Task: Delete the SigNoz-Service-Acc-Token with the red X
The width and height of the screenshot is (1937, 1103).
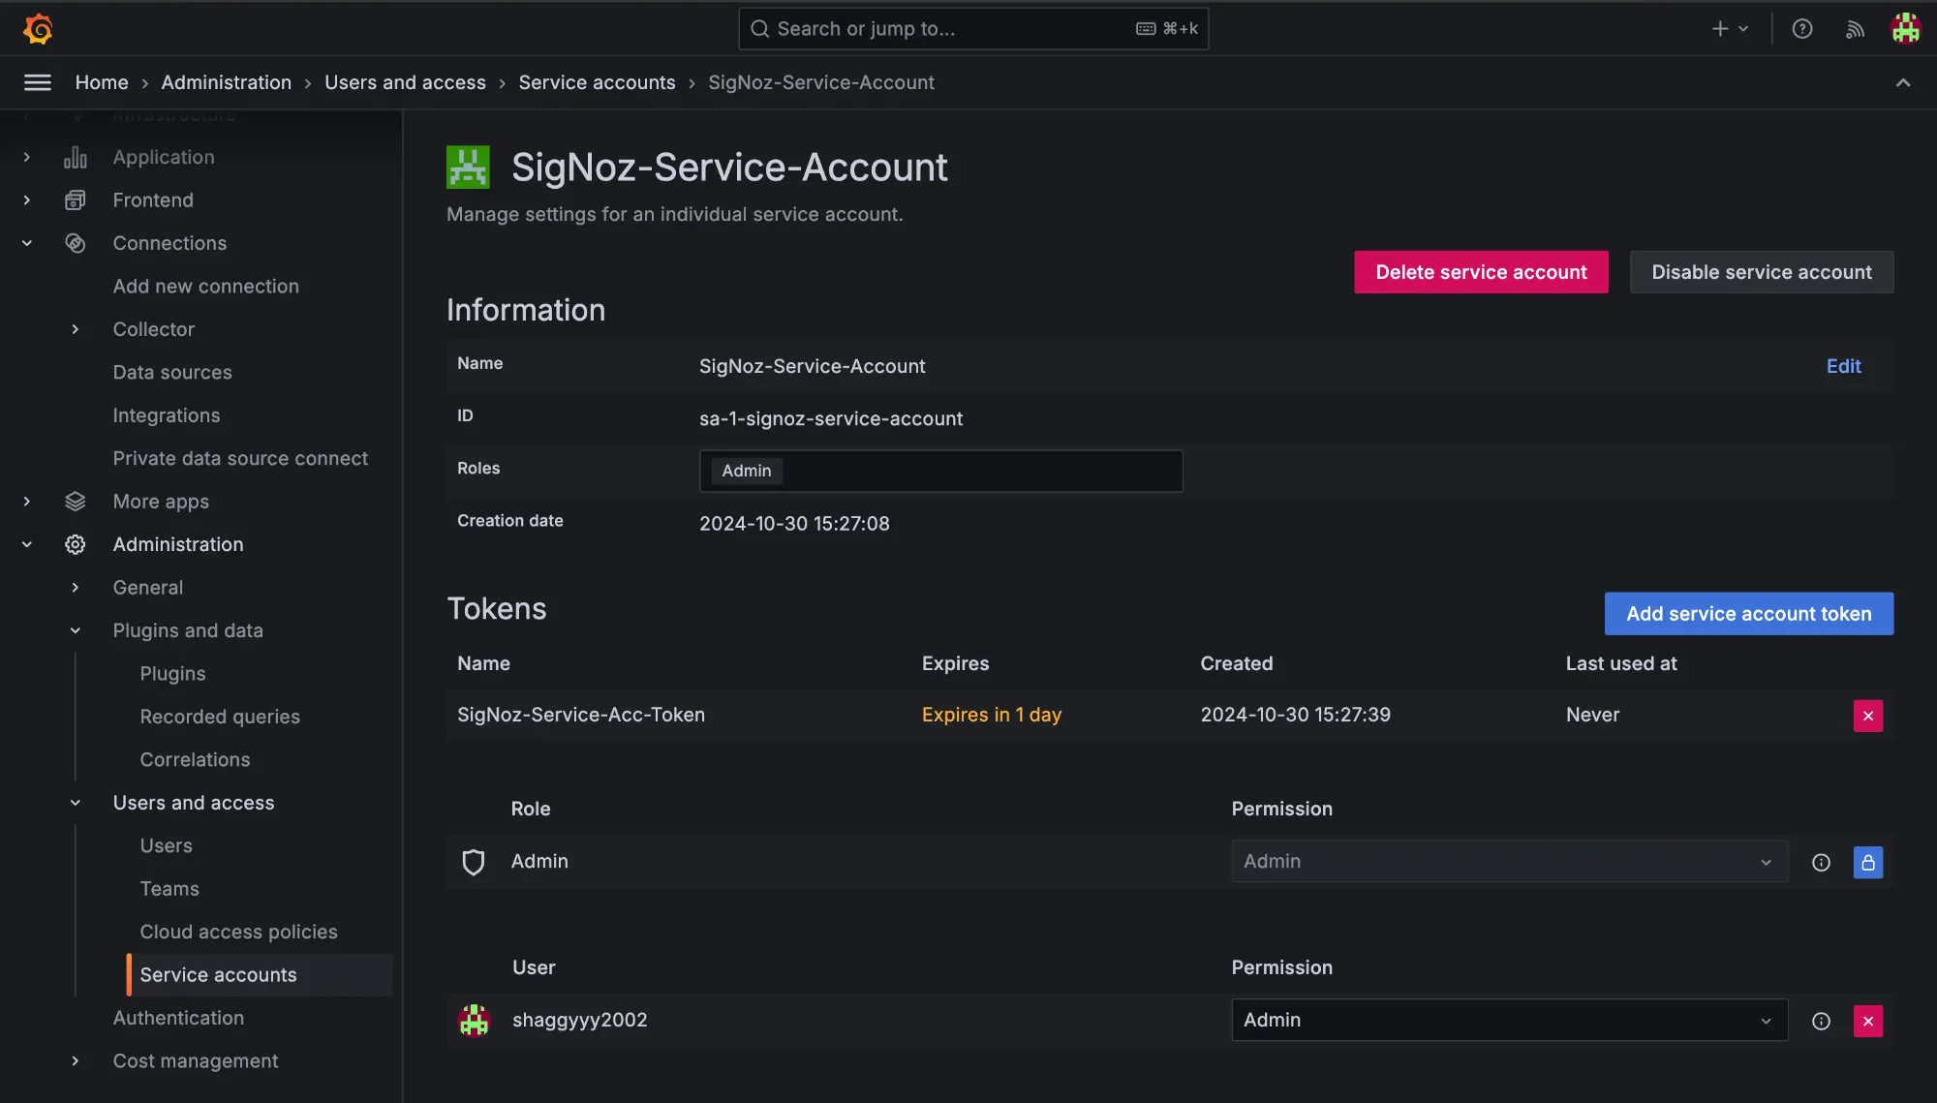Action: 1868,716
